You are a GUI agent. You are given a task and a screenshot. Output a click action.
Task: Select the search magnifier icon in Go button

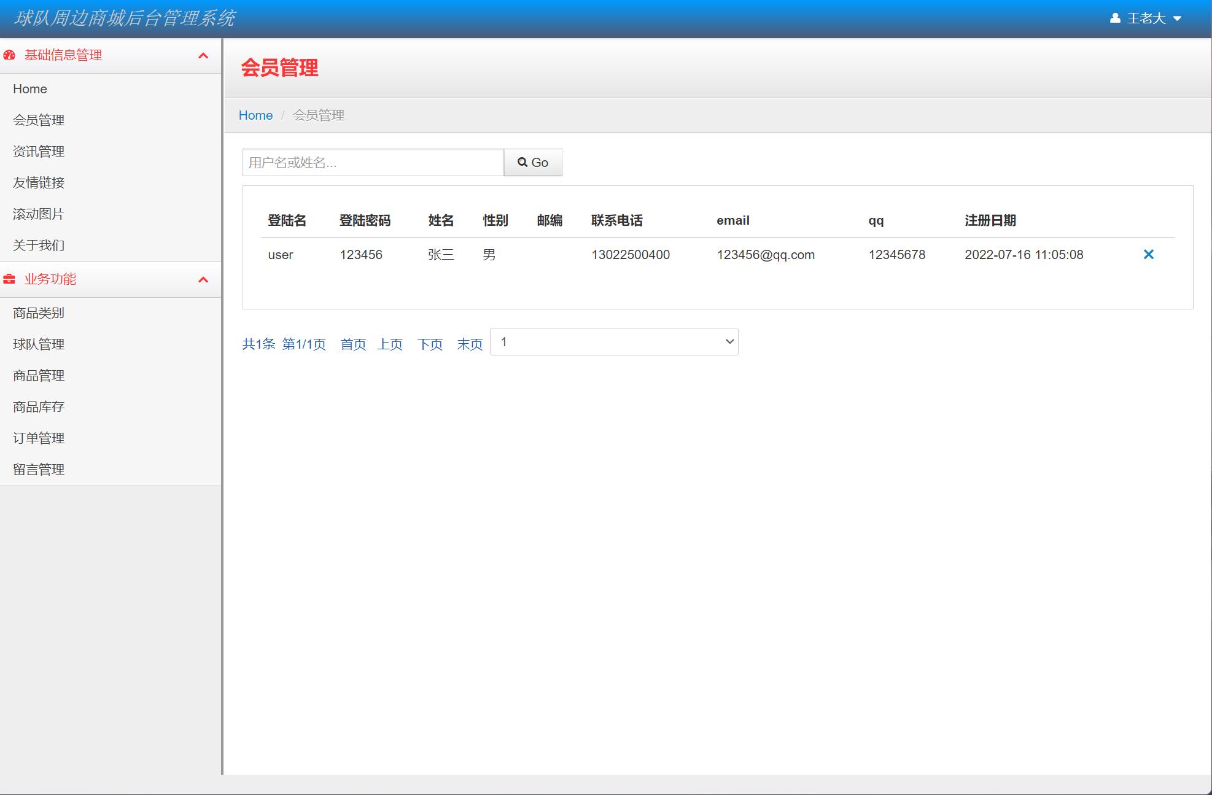pos(522,162)
